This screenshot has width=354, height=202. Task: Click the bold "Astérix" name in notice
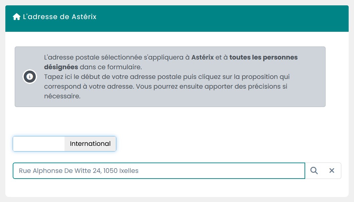pos(203,58)
